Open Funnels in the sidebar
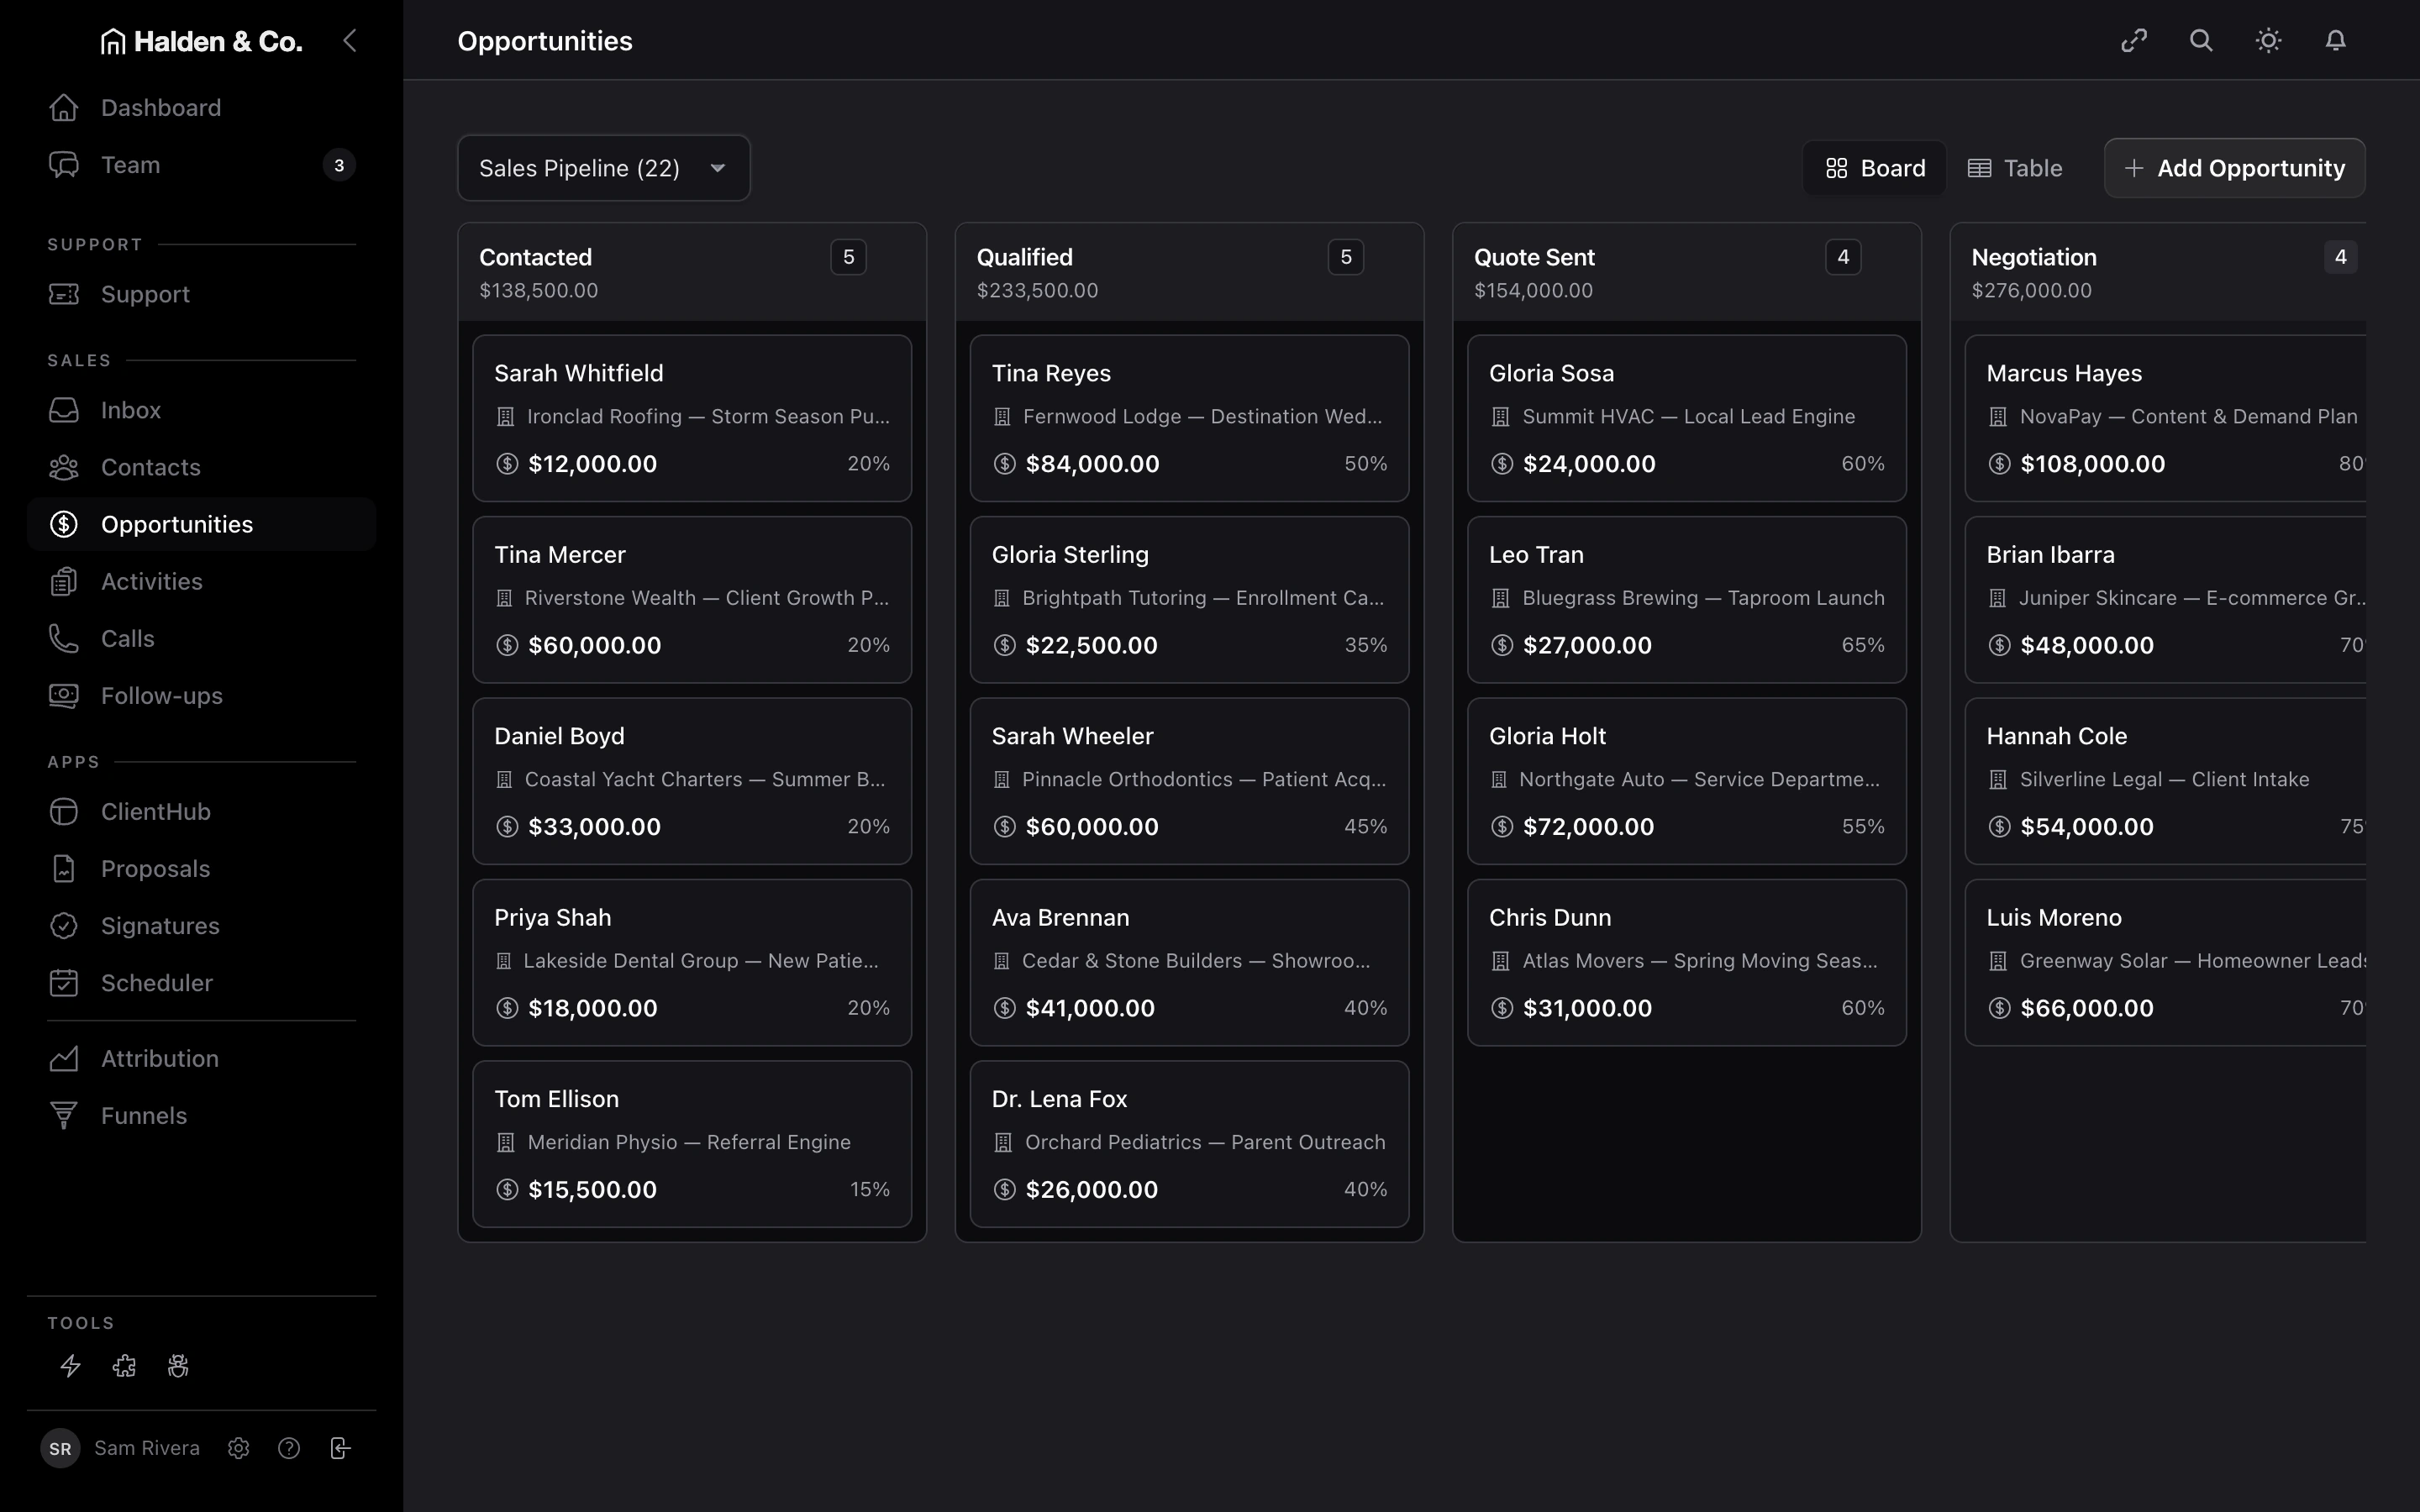The width and height of the screenshot is (2420, 1512). coord(202,1116)
